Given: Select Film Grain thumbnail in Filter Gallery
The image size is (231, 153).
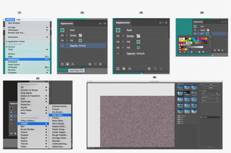Looking at the screenshot, I should pyautogui.click(x=180, y=93).
